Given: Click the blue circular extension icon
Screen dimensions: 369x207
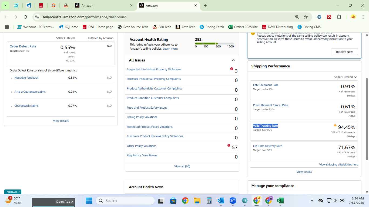Looking at the screenshot, I should coord(319,17).
